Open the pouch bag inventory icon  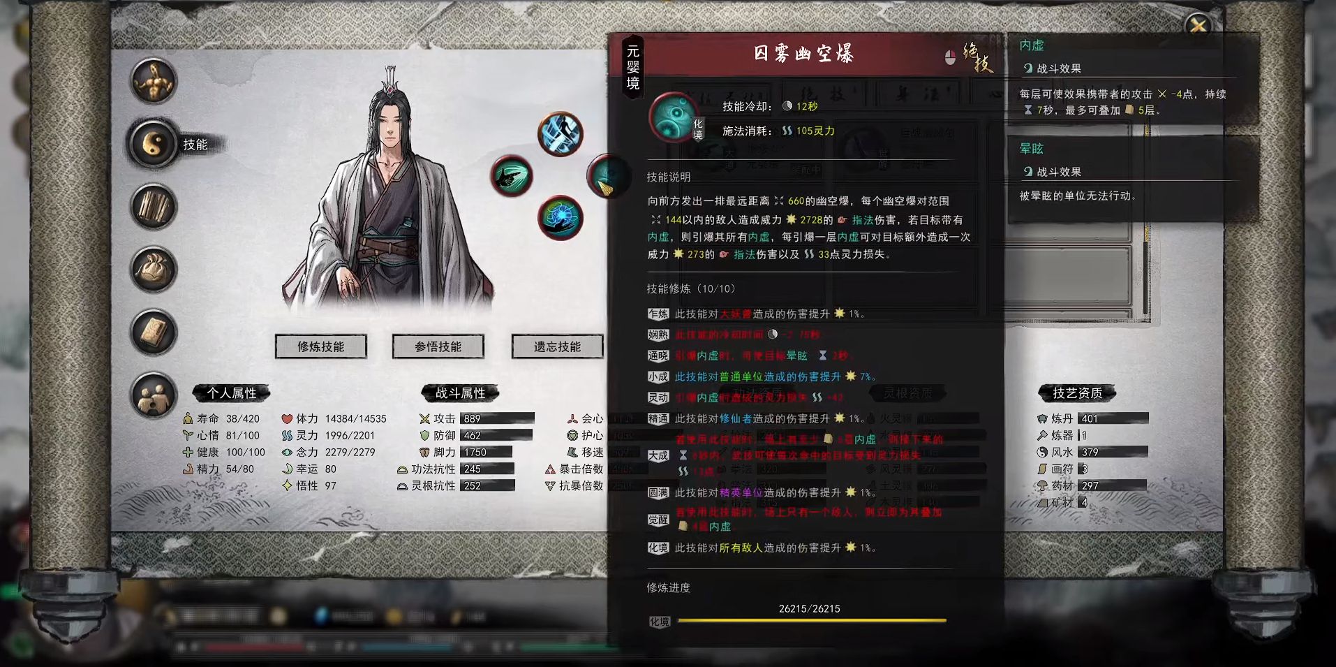point(154,269)
